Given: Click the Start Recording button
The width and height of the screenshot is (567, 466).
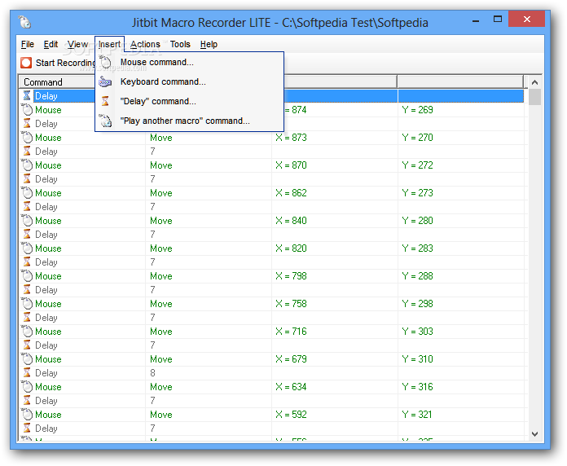Looking at the screenshot, I should coord(58,63).
